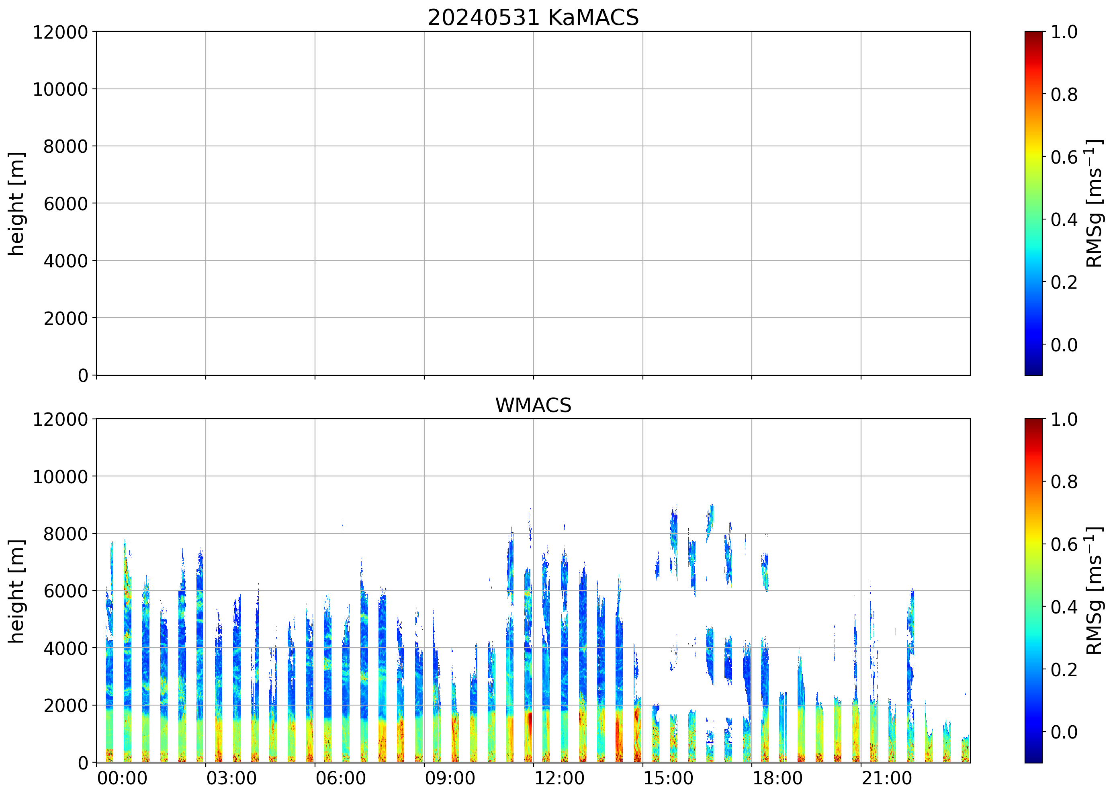The image size is (1115, 796).
Task: Click the 00:00 time axis label
Action: (122, 778)
